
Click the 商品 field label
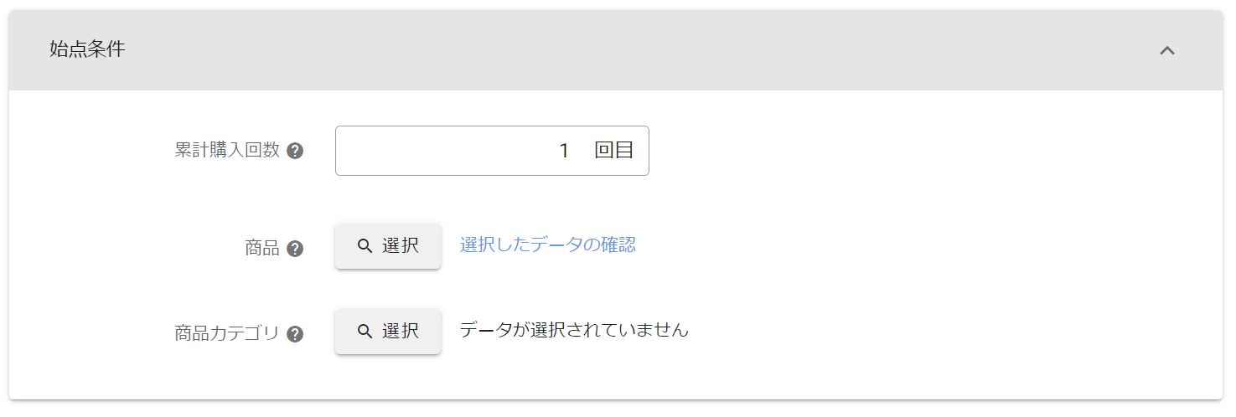(x=261, y=249)
